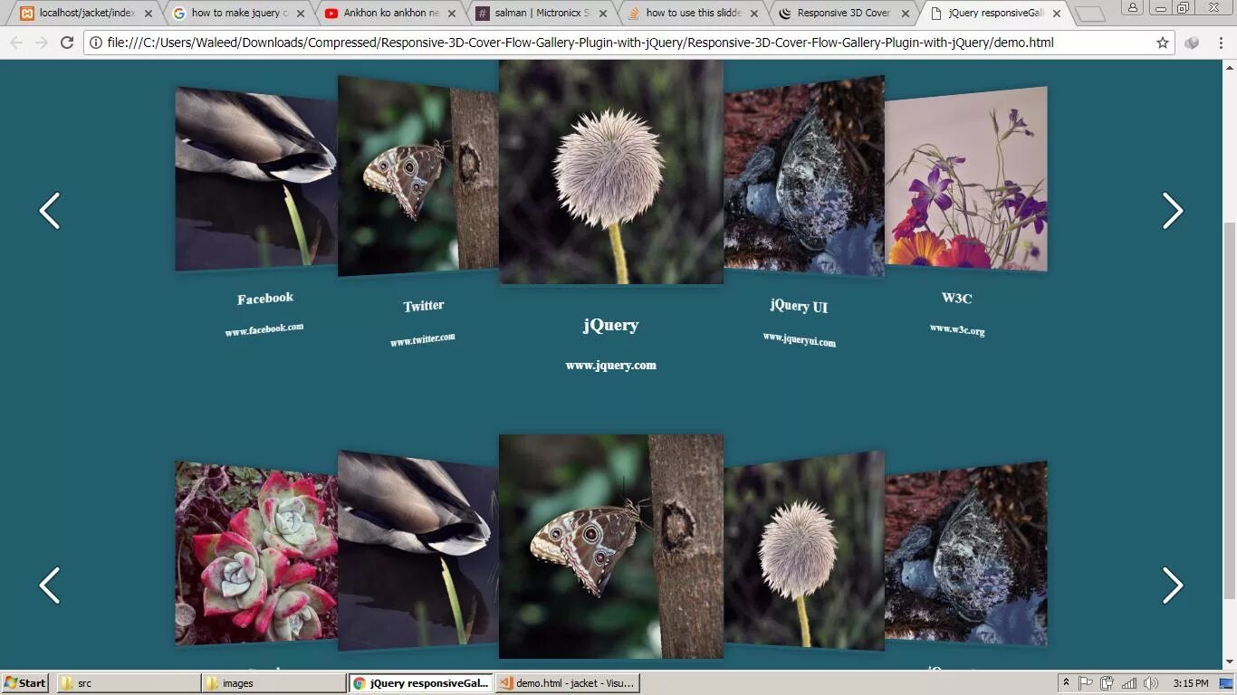This screenshot has height=695, width=1237.
Task: Click the 'Twitter' caption title
Action: (x=424, y=306)
